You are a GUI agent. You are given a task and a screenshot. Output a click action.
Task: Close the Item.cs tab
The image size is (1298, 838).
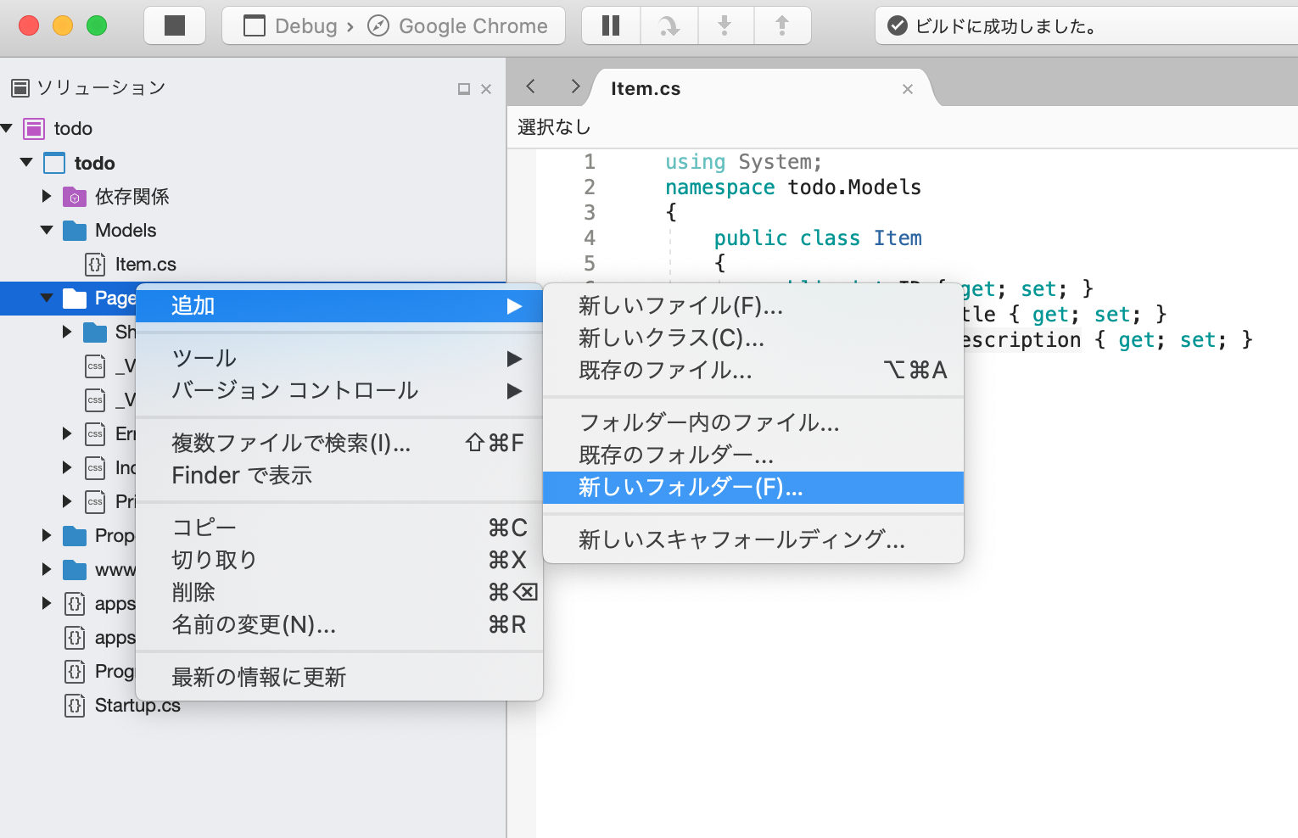(908, 89)
